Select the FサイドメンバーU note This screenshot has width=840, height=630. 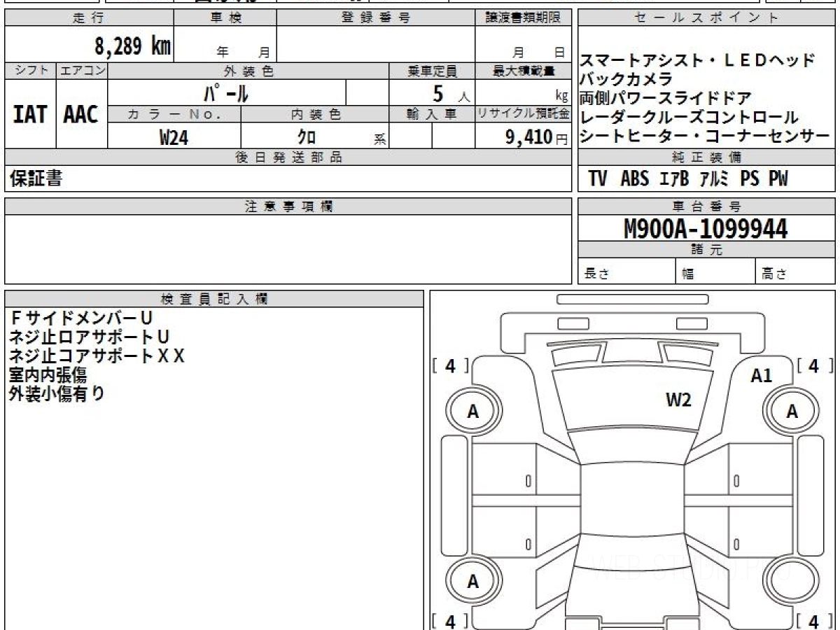[81, 318]
